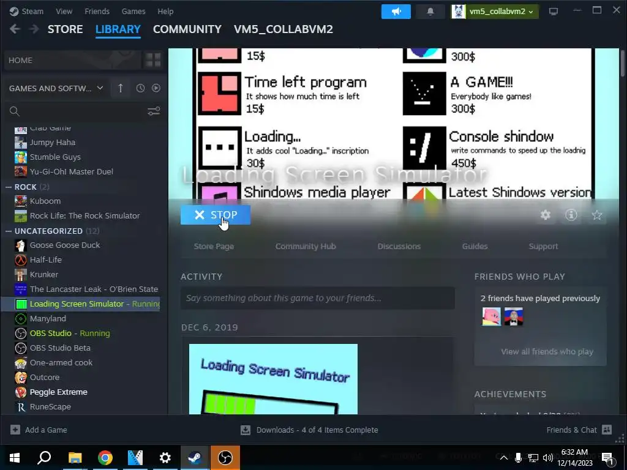Switch to Big Picture mode monitor icon
The width and height of the screenshot is (627, 470).
554,12
